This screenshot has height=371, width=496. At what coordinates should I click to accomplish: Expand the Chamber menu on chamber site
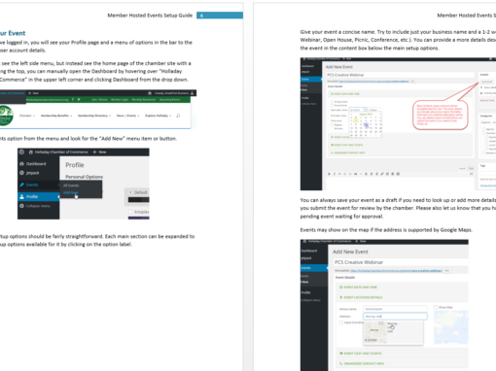(27, 116)
